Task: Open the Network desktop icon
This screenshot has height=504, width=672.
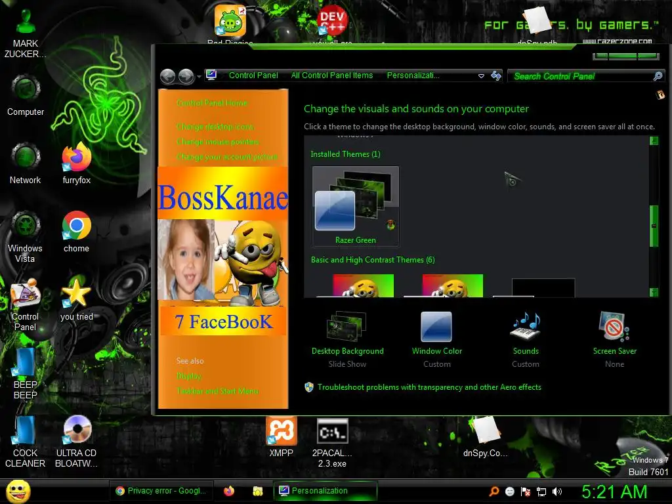Action: pos(26,163)
